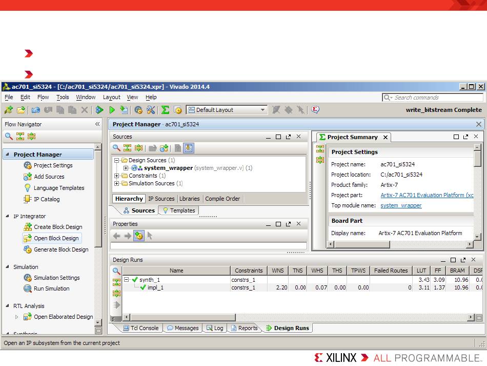
Task: Click Run Simulation in Flow Navigator
Action: pyautogui.click(x=47, y=288)
